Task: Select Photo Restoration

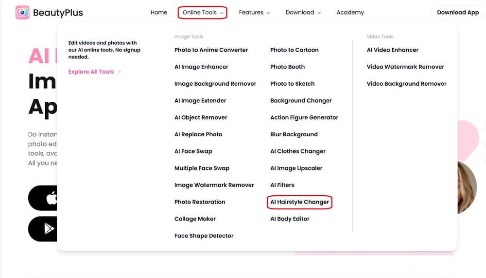Action: pyautogui.click(x=200, y=202)
